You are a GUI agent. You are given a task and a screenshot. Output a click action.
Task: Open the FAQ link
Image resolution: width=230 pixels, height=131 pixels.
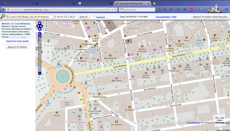coord(174,17)
